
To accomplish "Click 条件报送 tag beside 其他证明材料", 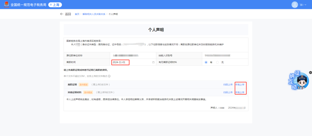I will [88, 92].
